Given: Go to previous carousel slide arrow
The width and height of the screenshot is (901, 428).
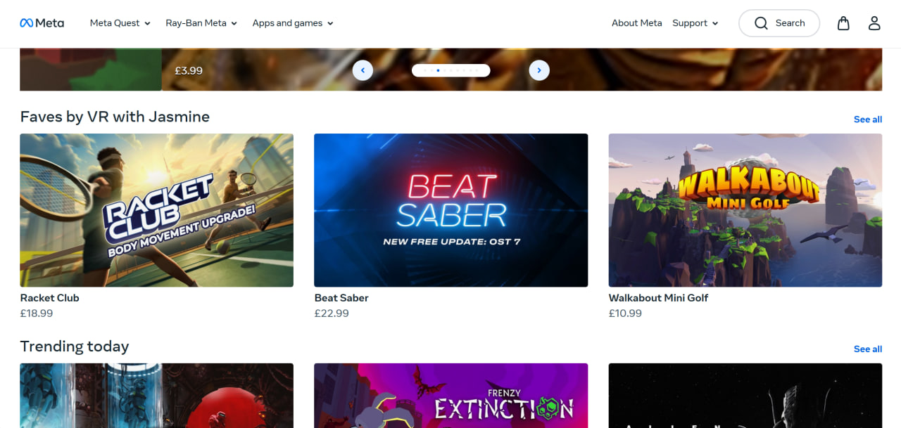Looking at the screenshot, I should coord(363,70).
